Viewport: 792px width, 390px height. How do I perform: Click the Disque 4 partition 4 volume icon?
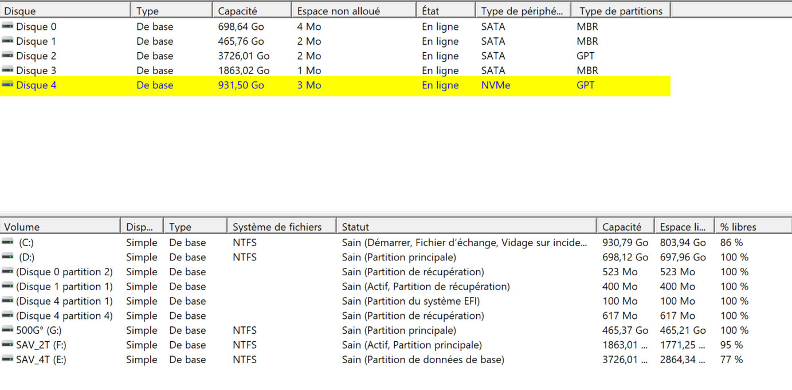click(7, 316)
